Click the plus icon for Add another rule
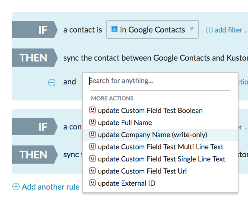Image resolution: width=248 pixels, height=200 pixels. (16, 187)
